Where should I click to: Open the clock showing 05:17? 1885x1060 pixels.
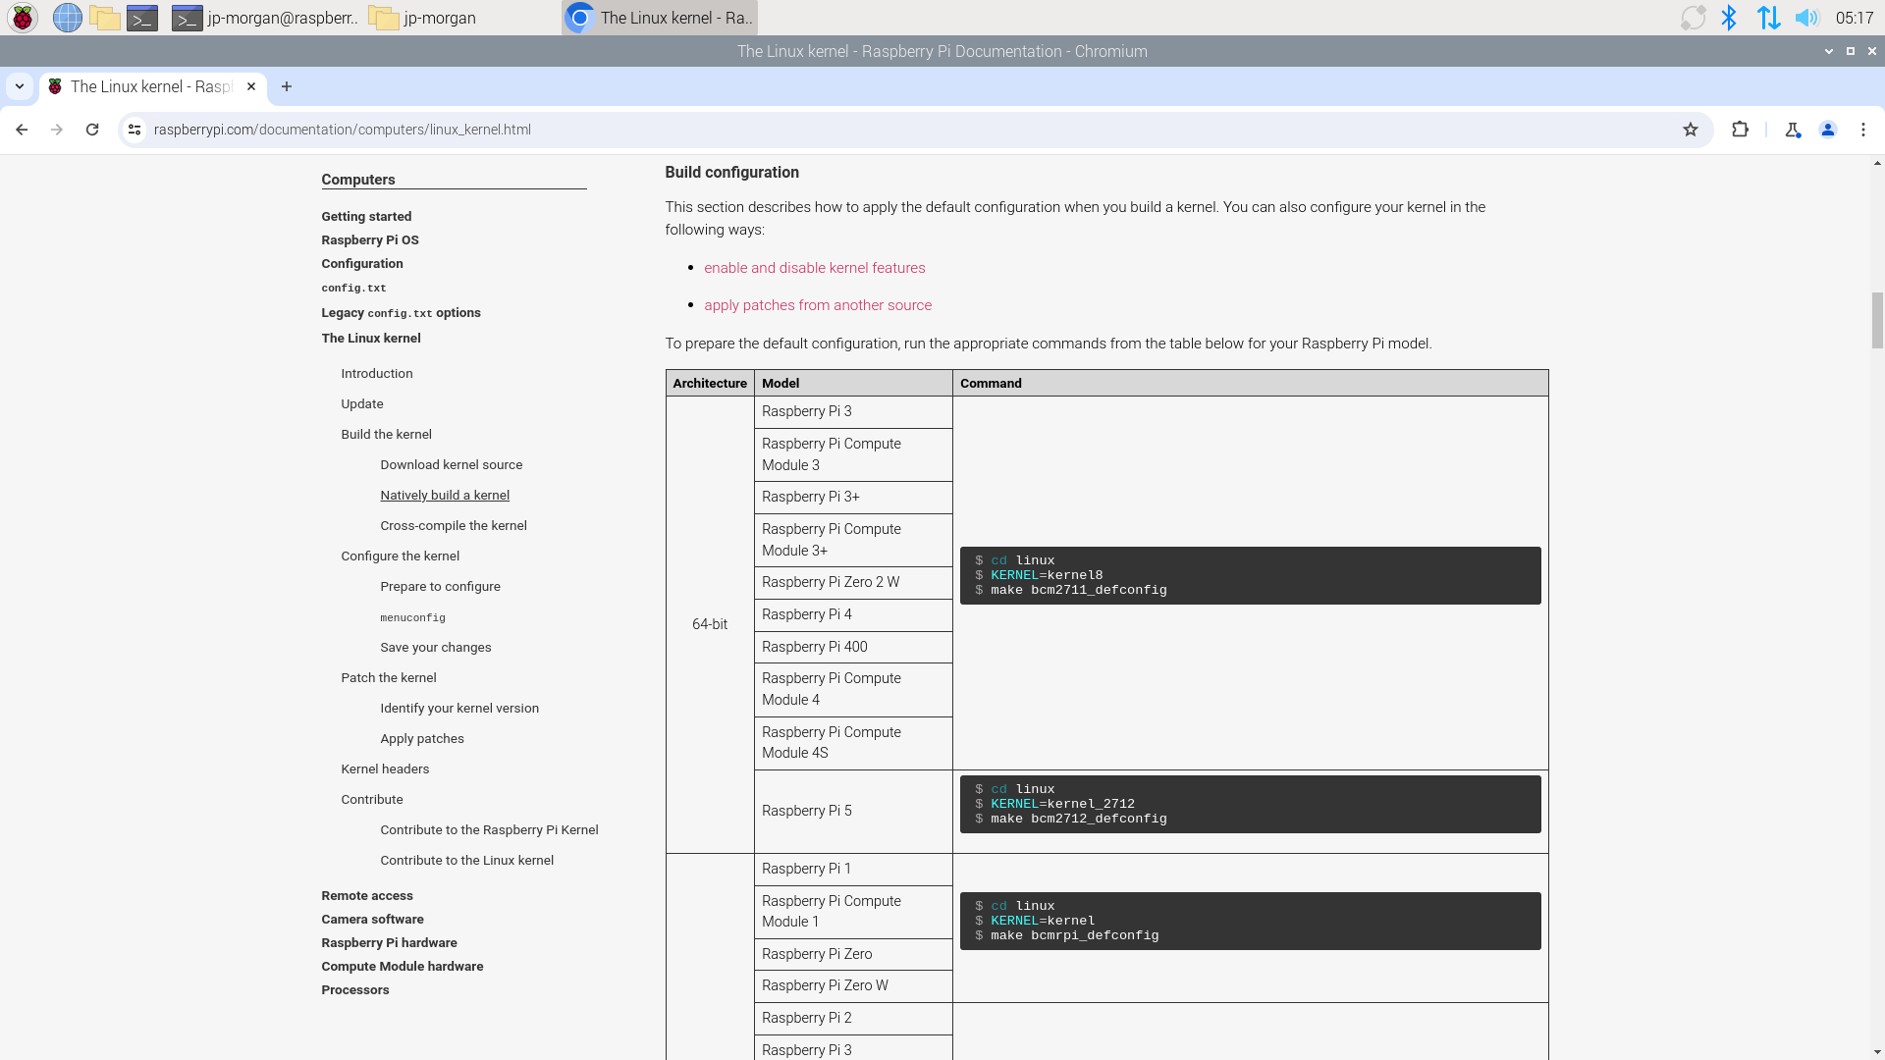(1854, 18)
